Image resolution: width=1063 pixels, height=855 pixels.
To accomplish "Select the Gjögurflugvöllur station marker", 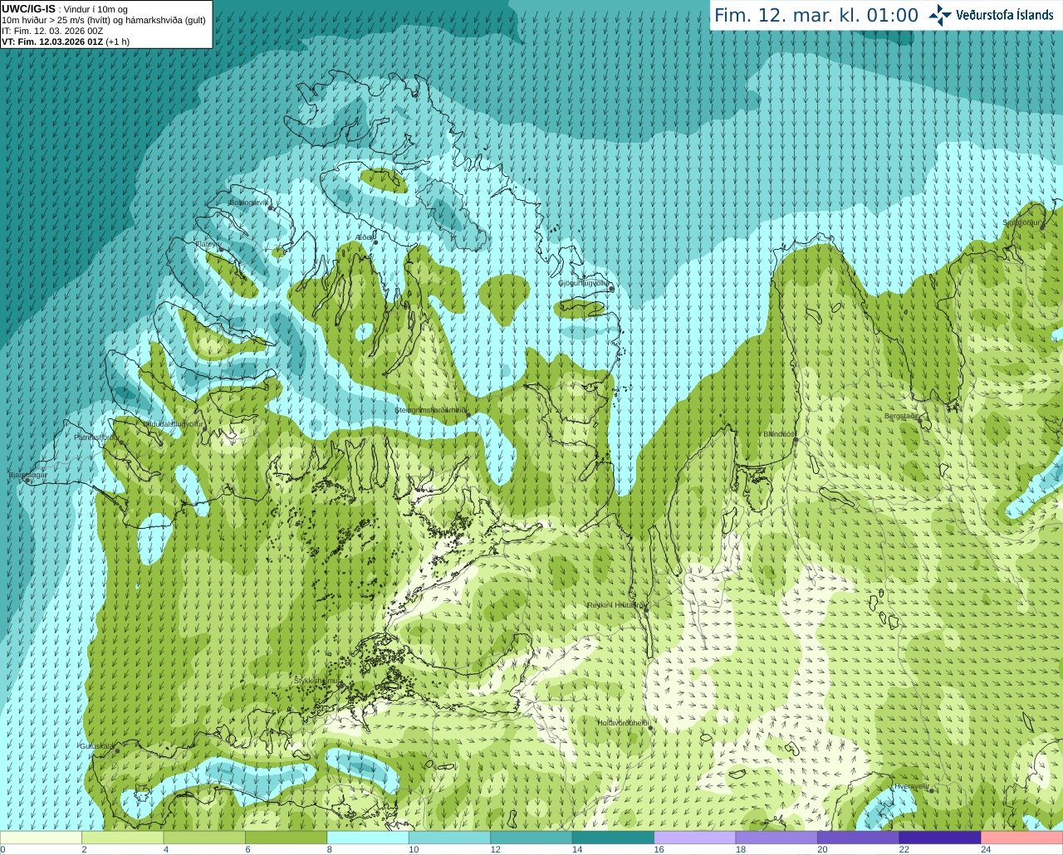I will click(610, 289).
